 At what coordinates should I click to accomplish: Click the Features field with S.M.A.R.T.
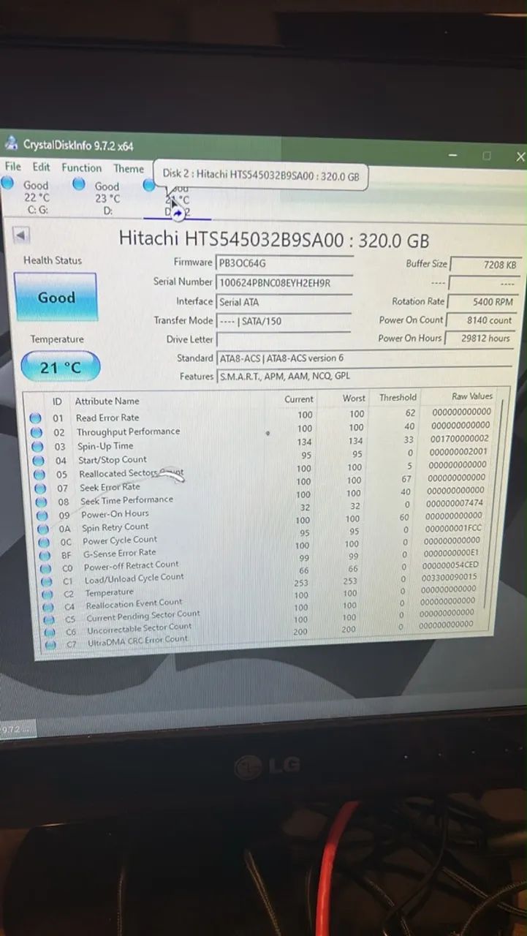[365, 377]
